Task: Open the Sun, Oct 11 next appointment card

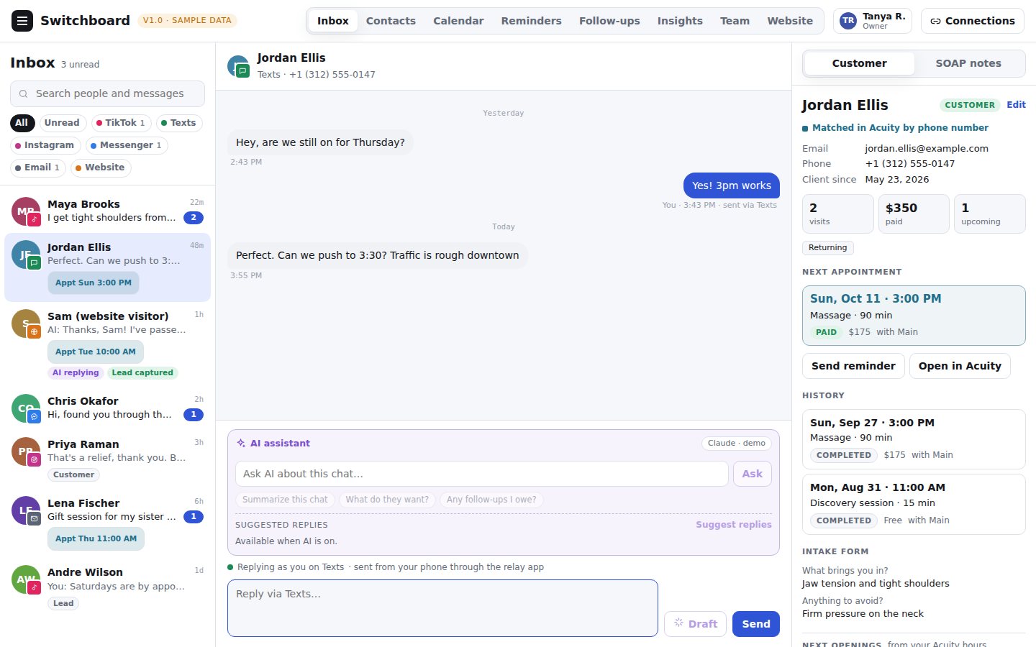Action: click(x=914, y=316)
